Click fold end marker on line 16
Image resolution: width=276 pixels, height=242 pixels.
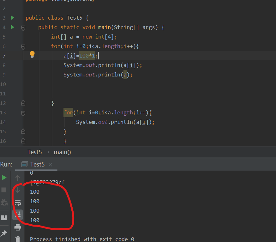23,141
